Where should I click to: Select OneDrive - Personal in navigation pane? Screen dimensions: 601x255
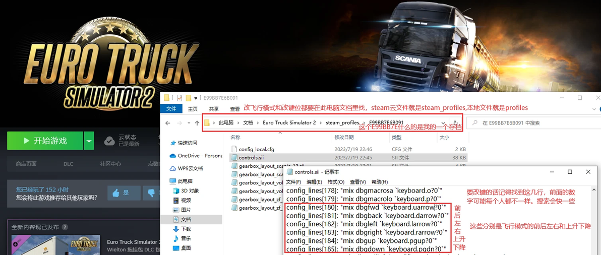click(x=196, y=155)
